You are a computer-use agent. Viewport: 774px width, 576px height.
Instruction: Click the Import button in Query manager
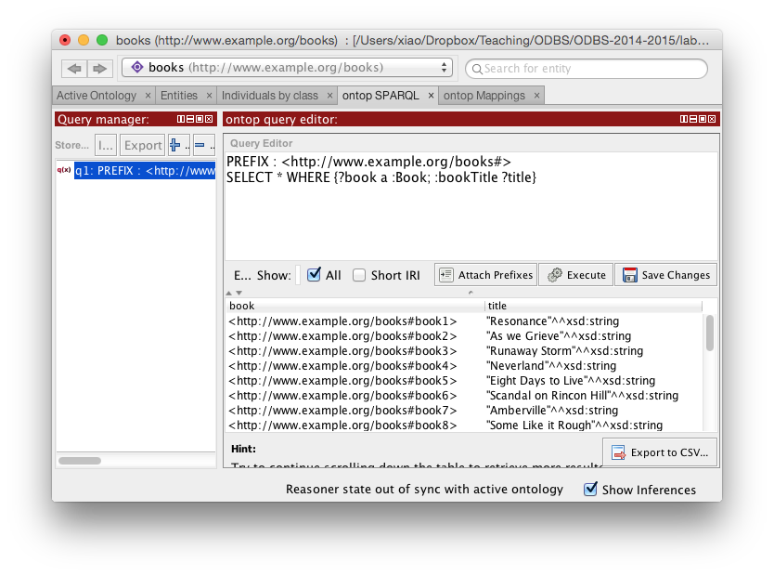tap(106, 145)
